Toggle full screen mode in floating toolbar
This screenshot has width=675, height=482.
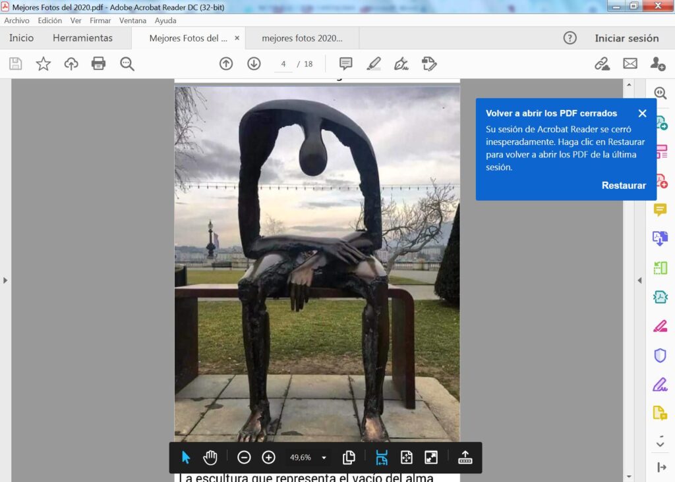[430, 458]
